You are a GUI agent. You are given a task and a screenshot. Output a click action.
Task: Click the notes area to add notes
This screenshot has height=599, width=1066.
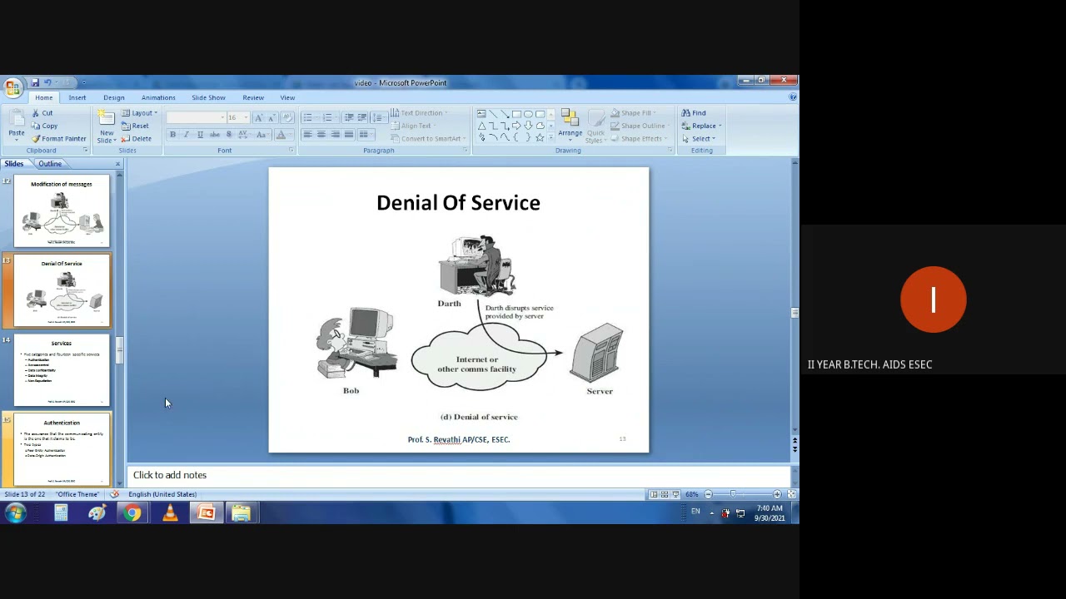click(x=461, y=475)
